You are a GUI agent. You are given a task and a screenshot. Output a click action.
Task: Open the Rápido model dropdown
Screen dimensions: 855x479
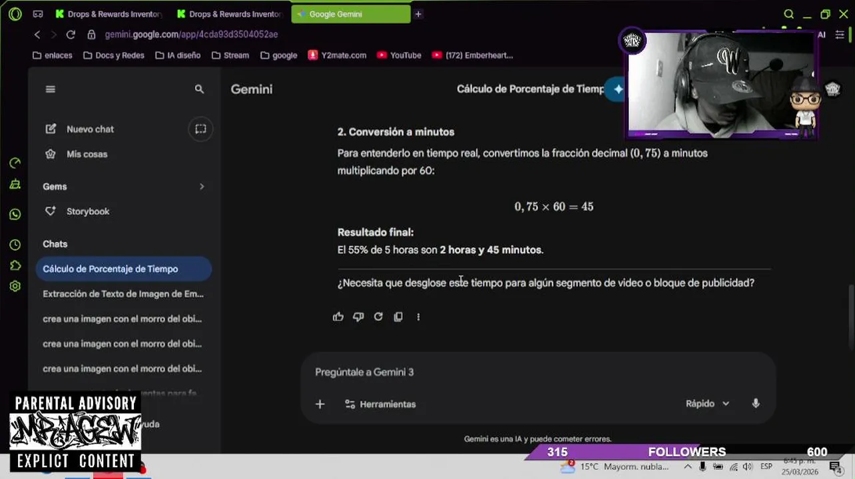click(x=707, y=404)
